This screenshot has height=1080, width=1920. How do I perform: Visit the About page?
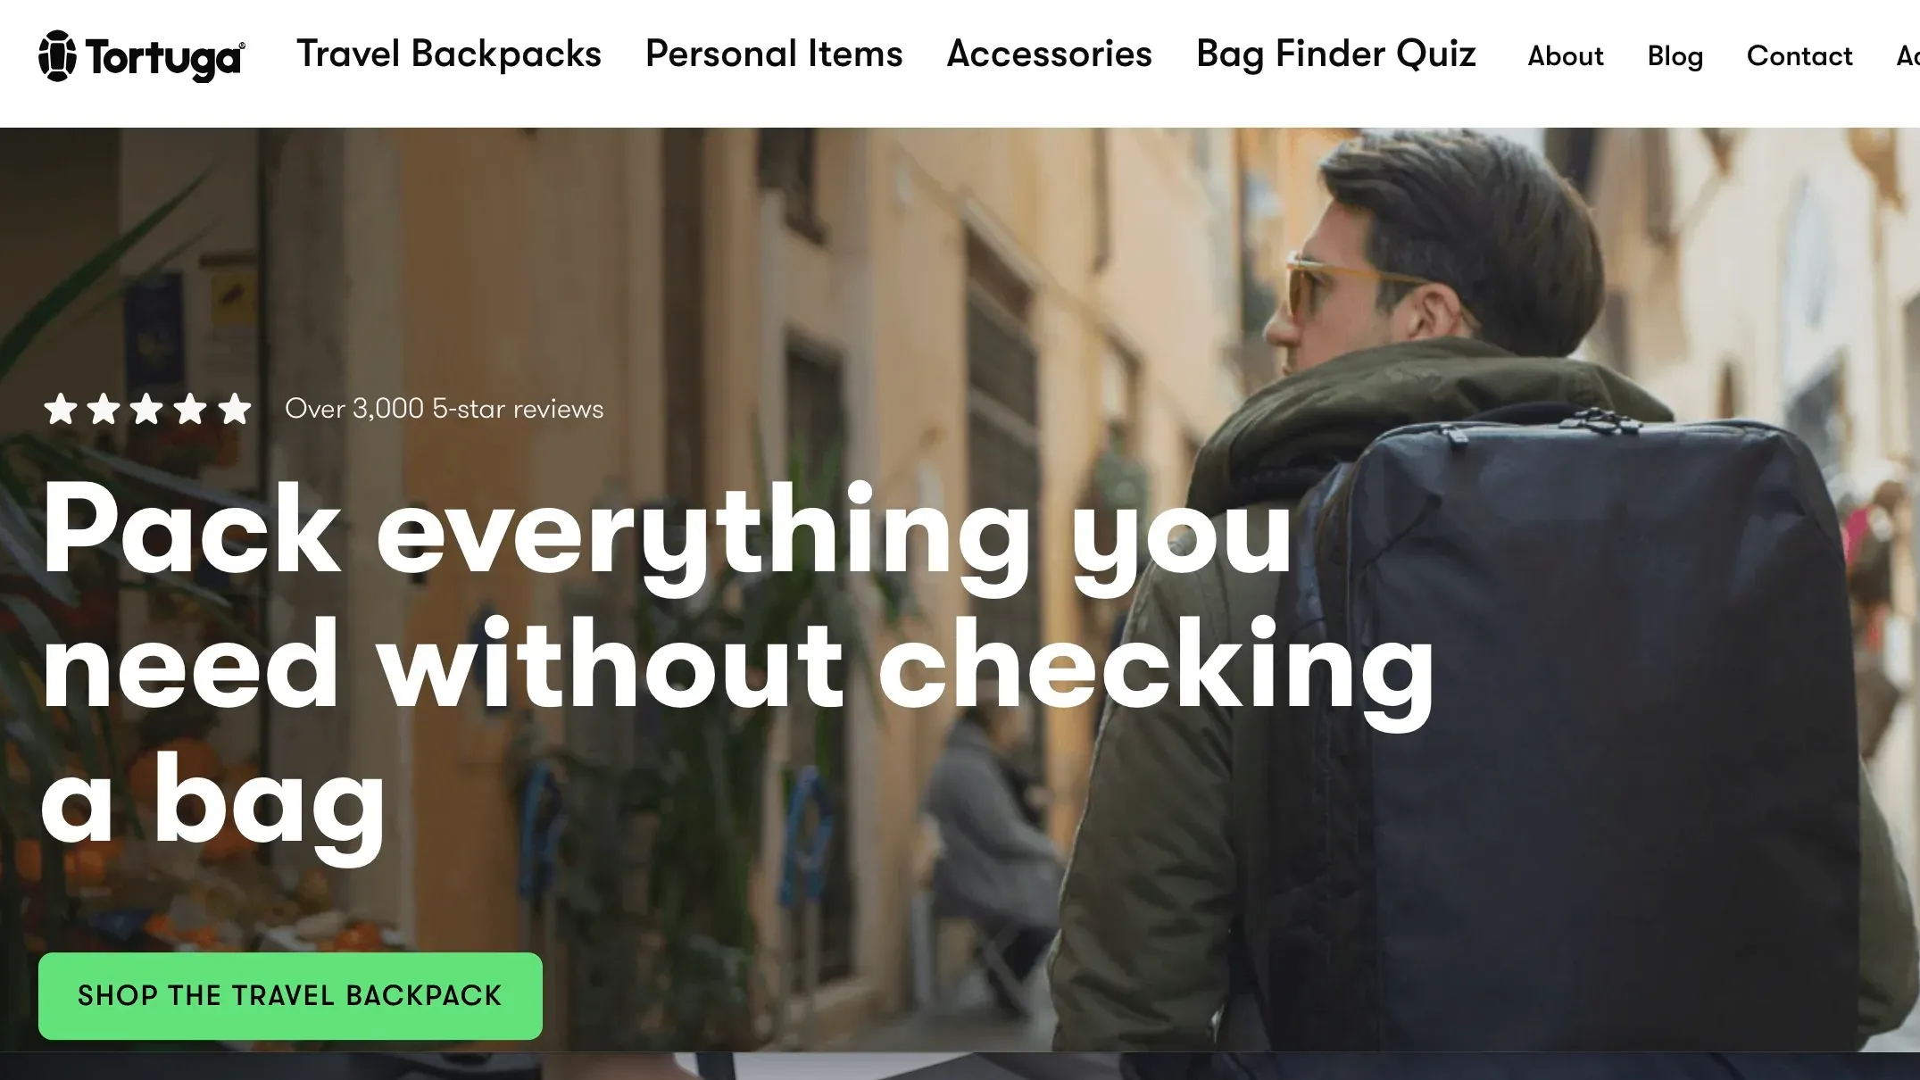click(x=1566, y=56)
